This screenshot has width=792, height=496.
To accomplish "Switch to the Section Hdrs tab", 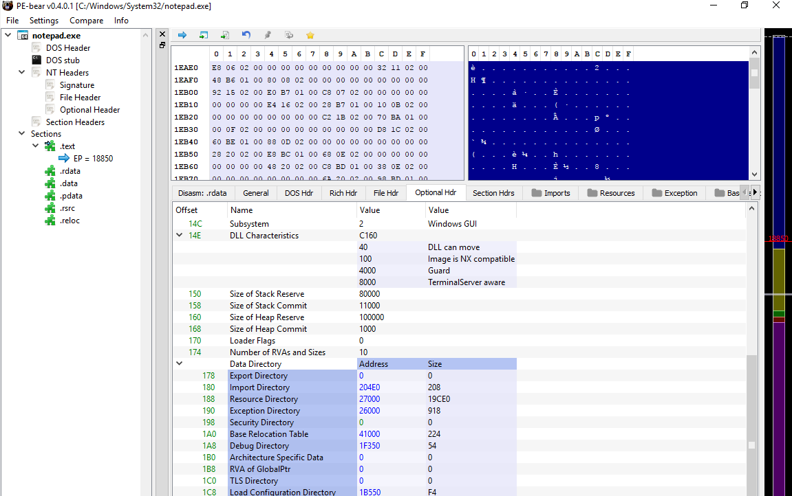I will tap(493, 193).
